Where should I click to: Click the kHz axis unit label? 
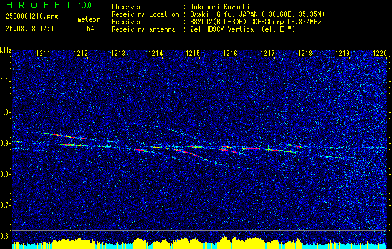pyautogui.click(x=6, y=51)
